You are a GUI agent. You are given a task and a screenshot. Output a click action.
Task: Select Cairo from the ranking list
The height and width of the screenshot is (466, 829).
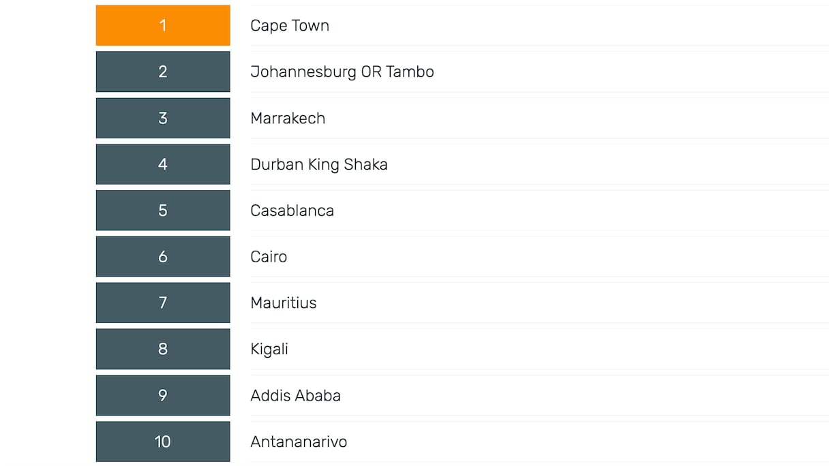[269, 257]
